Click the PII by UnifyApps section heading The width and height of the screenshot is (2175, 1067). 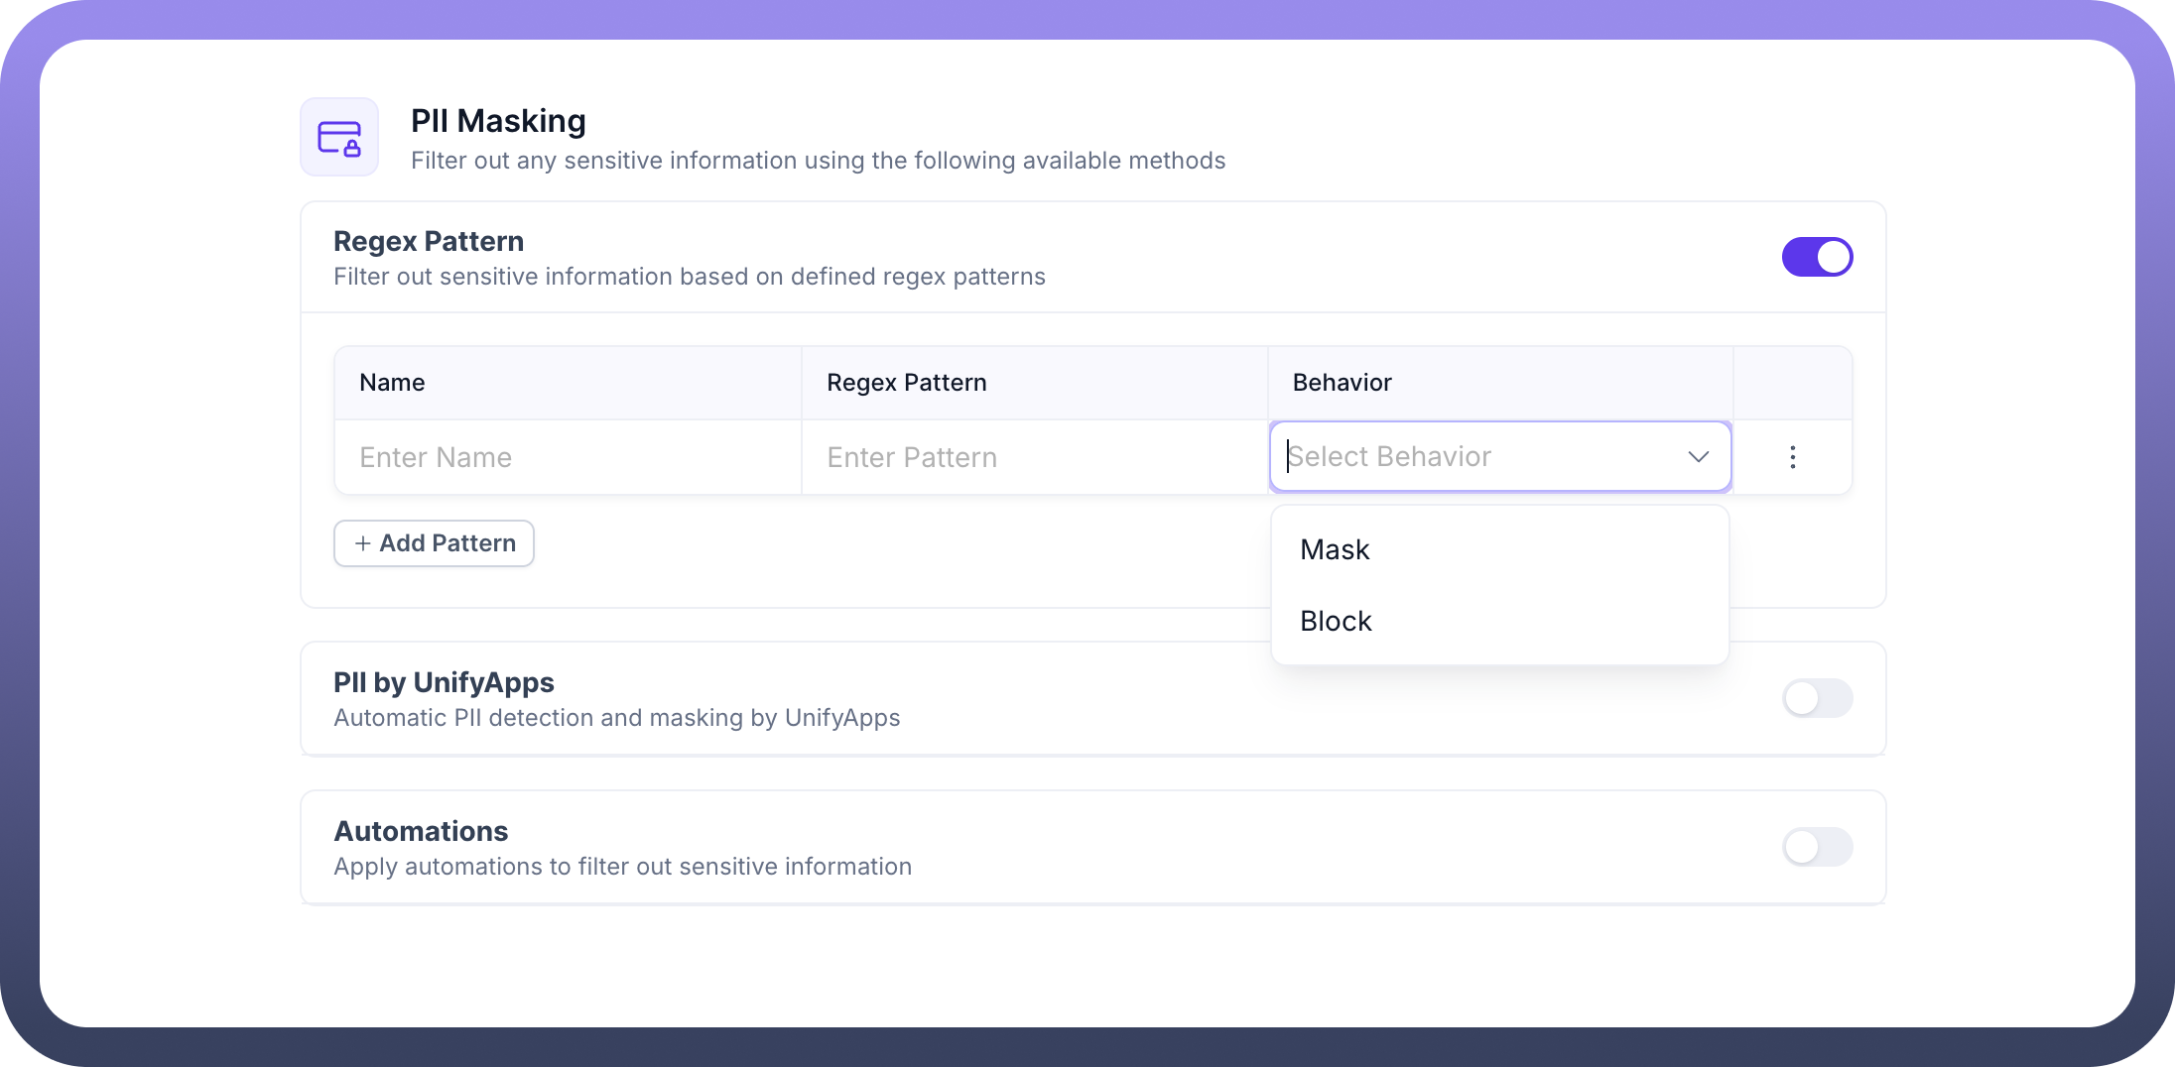(x=444, y=682)
